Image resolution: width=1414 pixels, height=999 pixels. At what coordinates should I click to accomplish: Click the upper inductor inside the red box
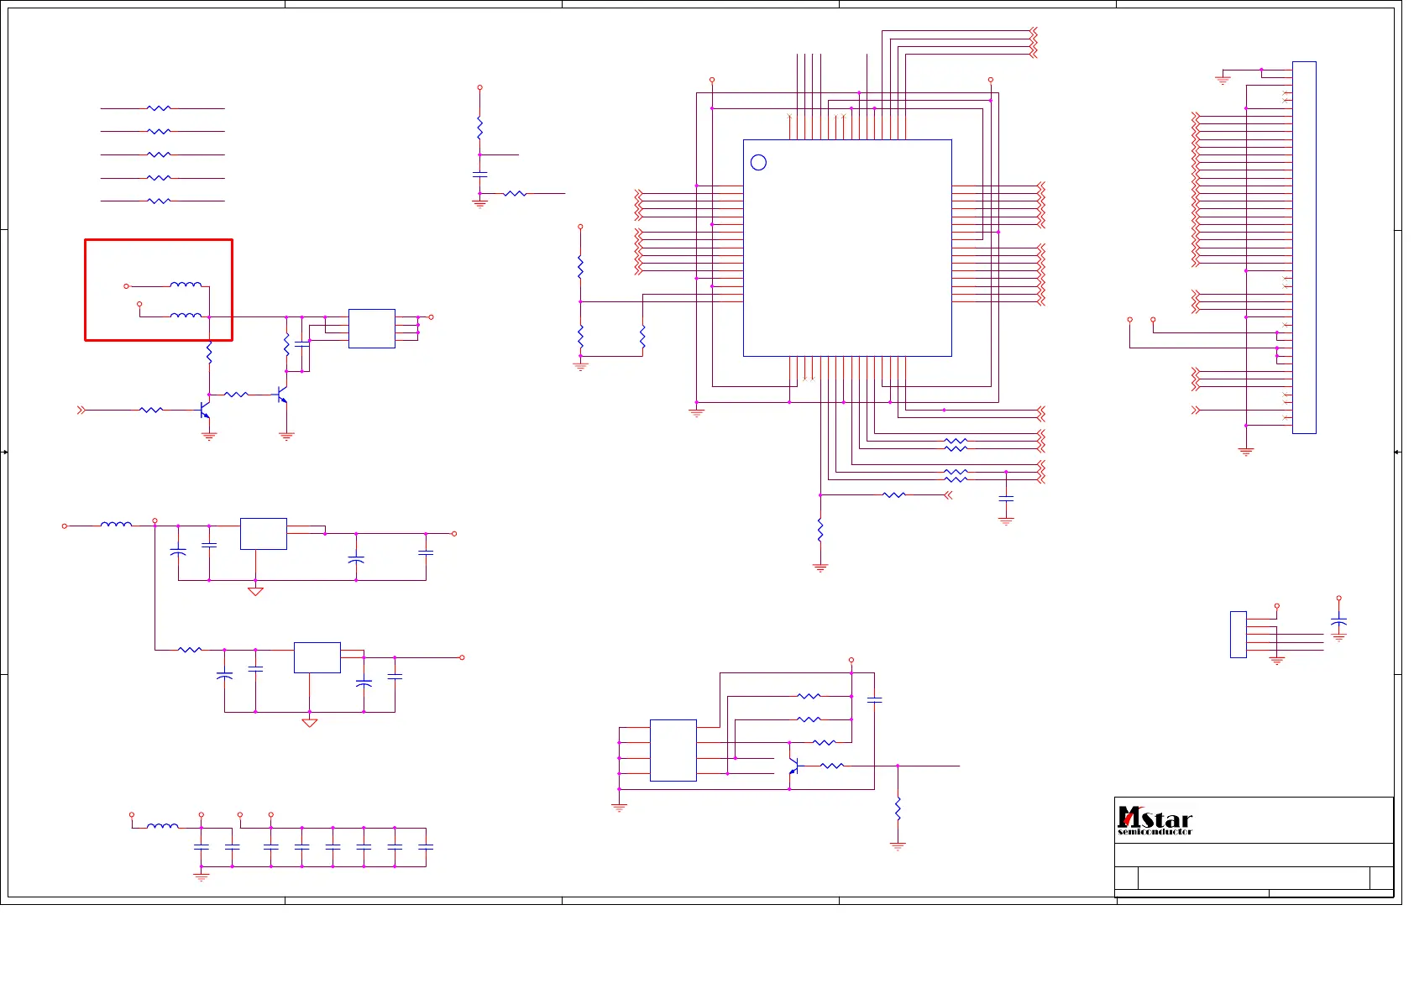(186, 285)
